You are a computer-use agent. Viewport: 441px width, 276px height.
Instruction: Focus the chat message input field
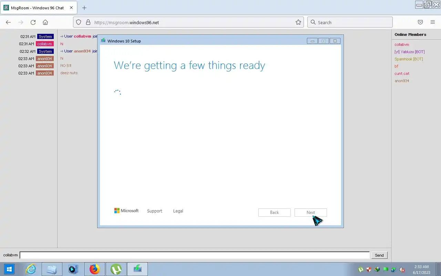pyautogui.click(x=195, y=255)
